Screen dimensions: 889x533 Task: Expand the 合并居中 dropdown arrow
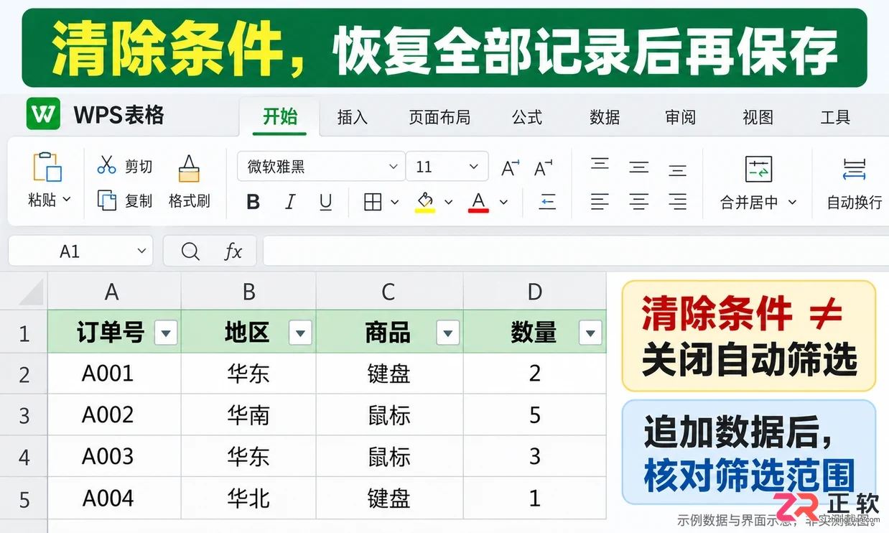pos(792,203)
